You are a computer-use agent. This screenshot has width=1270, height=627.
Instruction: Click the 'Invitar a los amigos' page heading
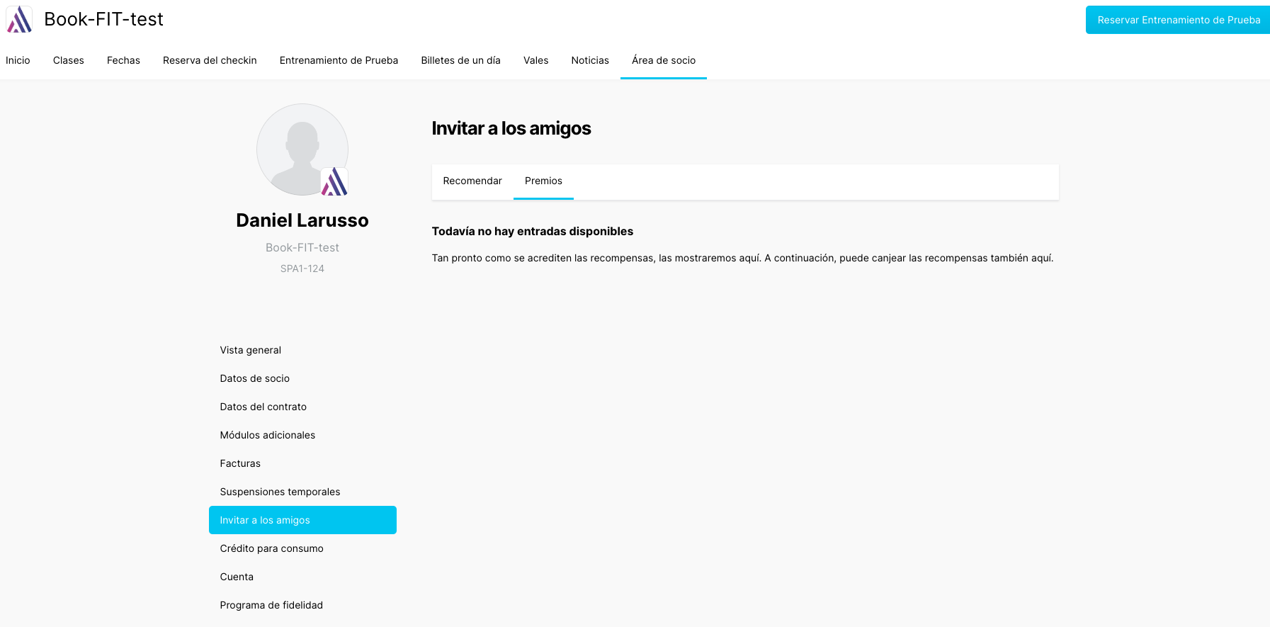(x=511, y=128)
